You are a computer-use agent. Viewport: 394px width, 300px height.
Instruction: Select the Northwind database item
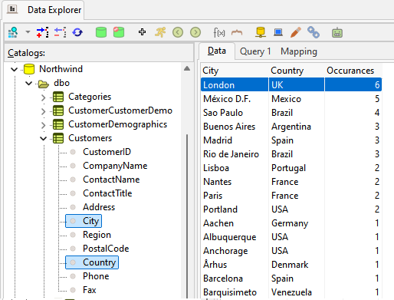pyautogui.click(x=61, y=69)
